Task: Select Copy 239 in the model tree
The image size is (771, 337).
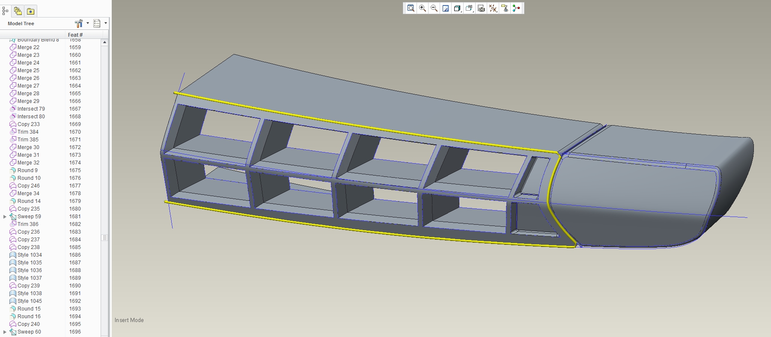Action: (x=29, y=286)
